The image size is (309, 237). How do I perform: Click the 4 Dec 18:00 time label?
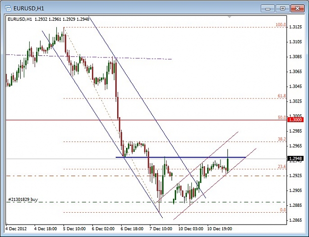pos(45,229)
